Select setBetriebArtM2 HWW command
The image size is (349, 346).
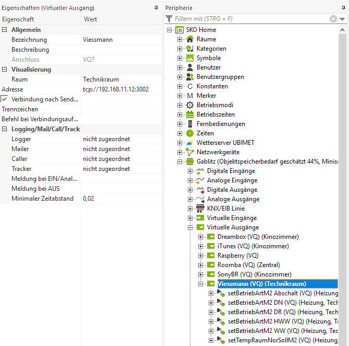click(x=283, y=321)
